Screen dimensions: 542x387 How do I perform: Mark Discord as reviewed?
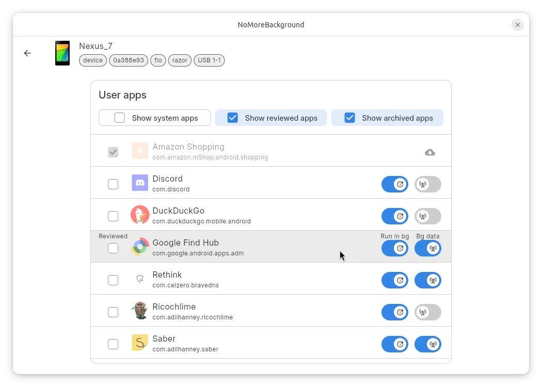[113, 184]
